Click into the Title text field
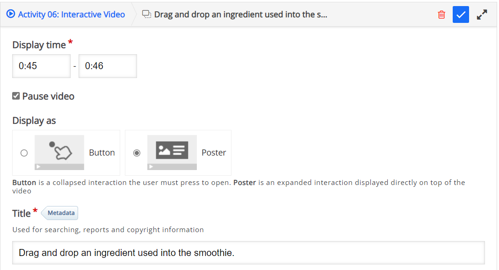 pos(248,253)
